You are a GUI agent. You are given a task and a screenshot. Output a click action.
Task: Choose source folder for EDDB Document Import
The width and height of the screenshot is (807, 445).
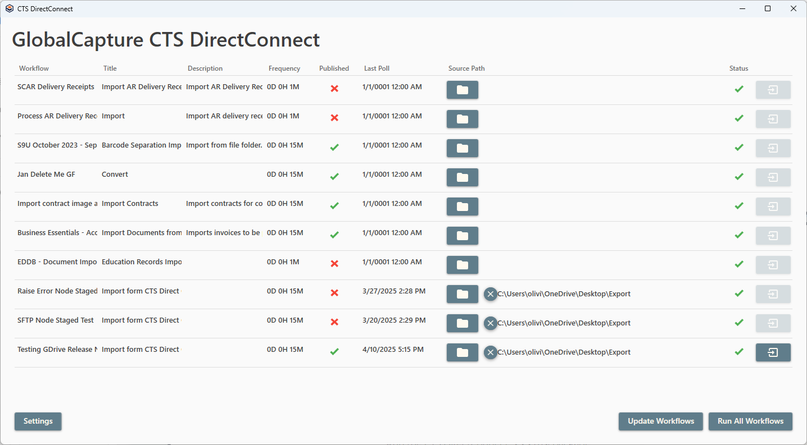coord(462,265)
